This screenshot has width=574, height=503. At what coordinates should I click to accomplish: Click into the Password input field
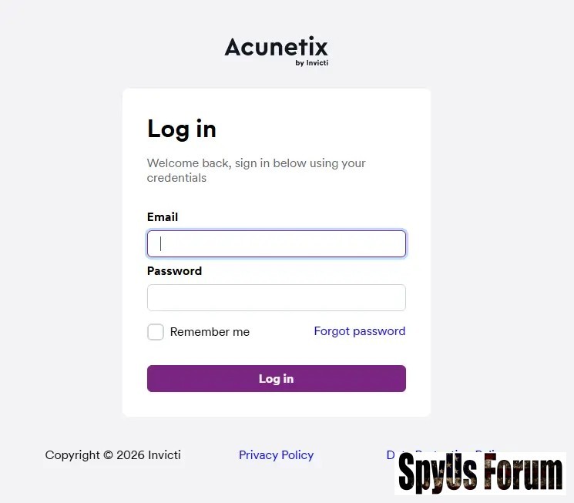(276, 297)
